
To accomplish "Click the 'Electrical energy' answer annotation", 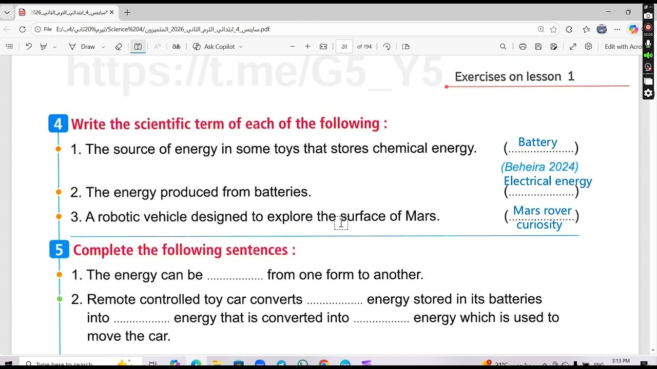I will click(548, 181).
